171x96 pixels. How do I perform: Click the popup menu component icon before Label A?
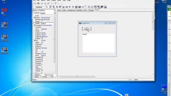coord(54,7)
